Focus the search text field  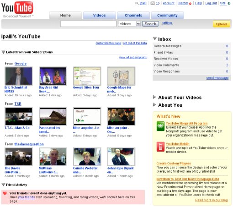click(88, 24)
